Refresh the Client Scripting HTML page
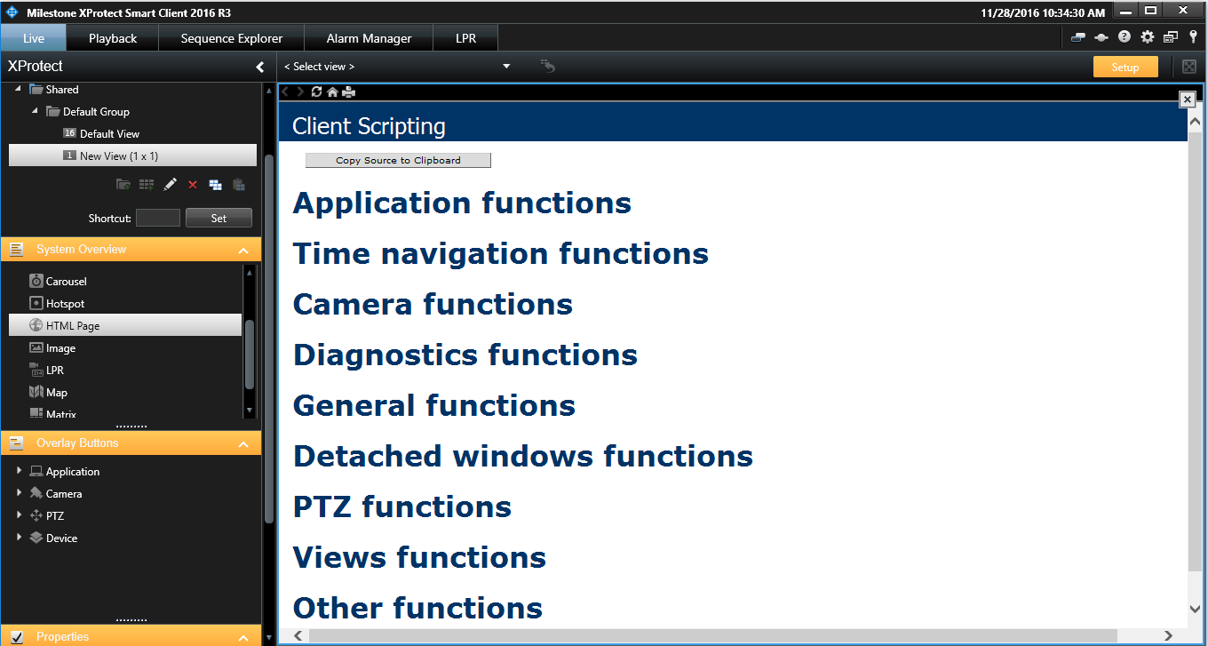 pyautogui.click(x=317, y=91)
